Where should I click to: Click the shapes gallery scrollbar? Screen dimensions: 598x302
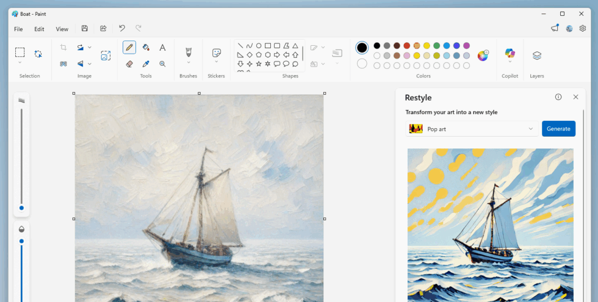(303, 54)
